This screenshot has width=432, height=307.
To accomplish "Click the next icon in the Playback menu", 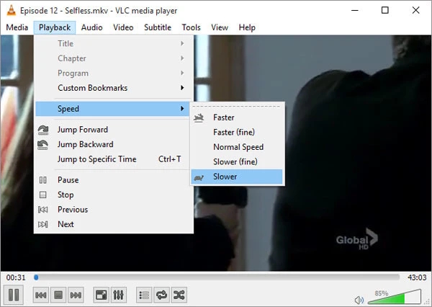I will pyautogui.click(x=42, y=224).
